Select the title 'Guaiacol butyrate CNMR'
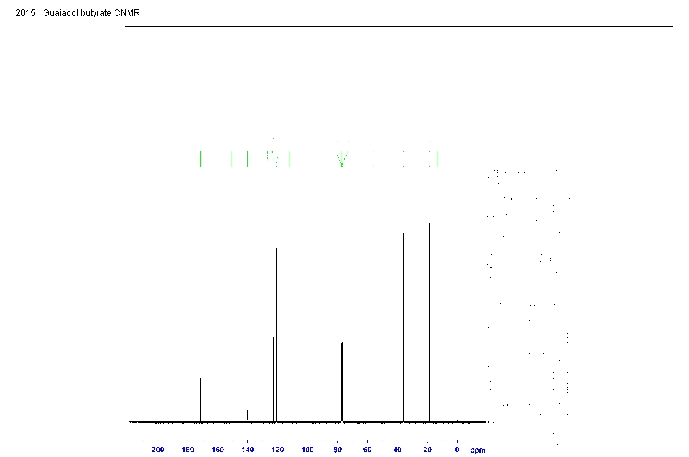The height and width of the screenshot is (457, 689). tap(91, 13)
